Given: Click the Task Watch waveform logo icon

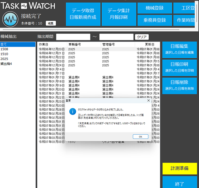Looking at the screenshot, I should 10,19.
